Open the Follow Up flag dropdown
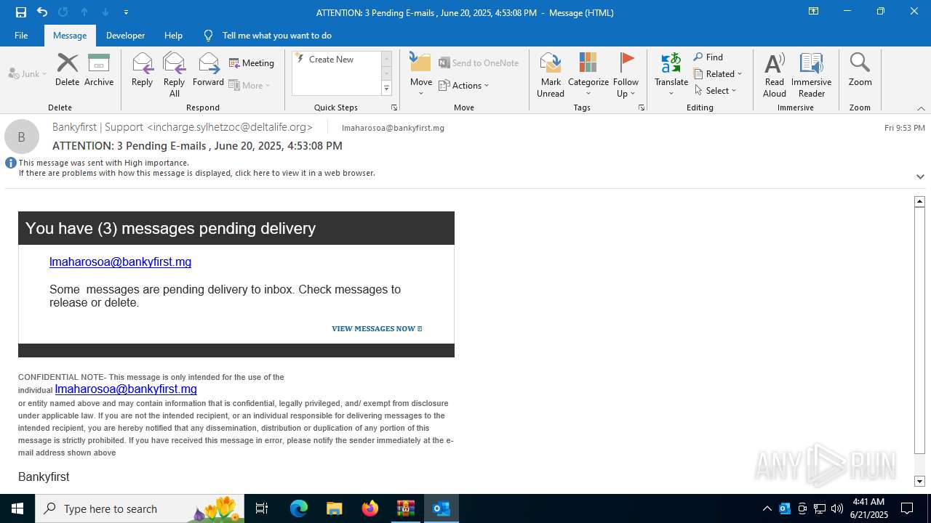Image resolution: width=931 pixels, height=523 pixels. tap(626, 75)
